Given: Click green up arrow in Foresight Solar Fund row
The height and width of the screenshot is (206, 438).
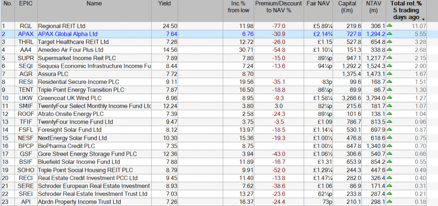Looking at the screenshot, I should [x=389, y=130].
